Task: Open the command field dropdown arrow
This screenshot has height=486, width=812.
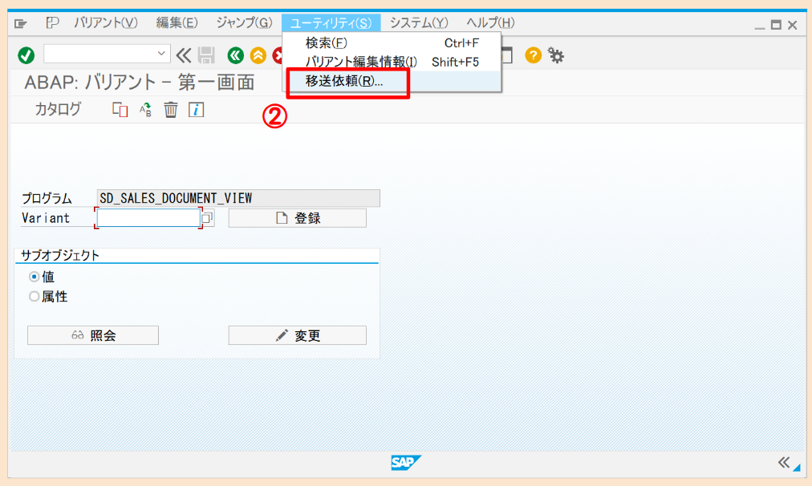Action: coord(161,53)
